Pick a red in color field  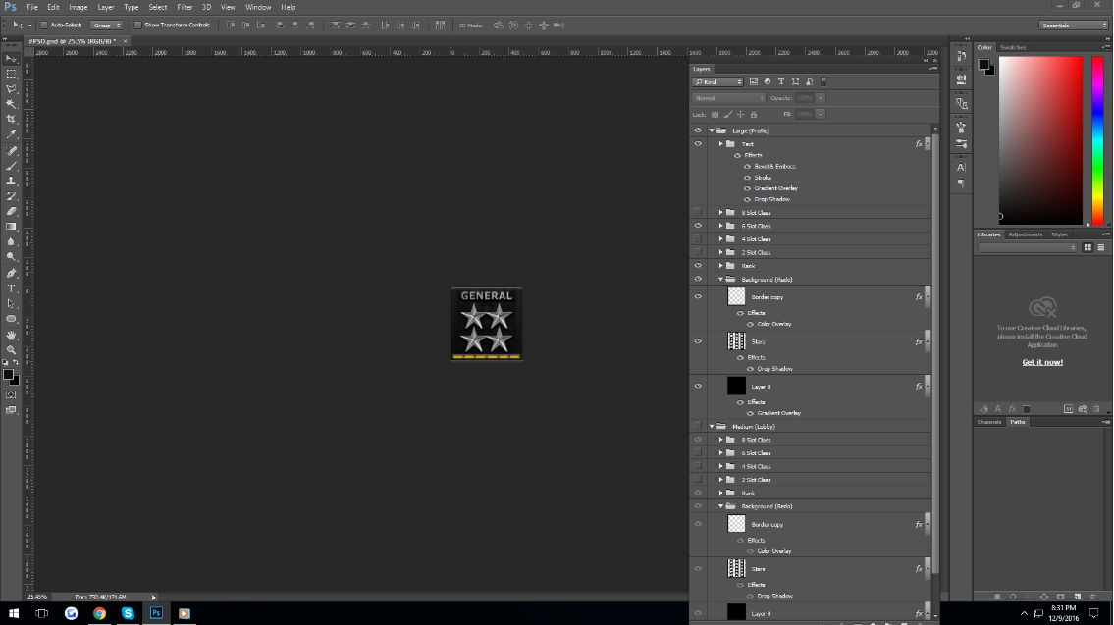1040,140
